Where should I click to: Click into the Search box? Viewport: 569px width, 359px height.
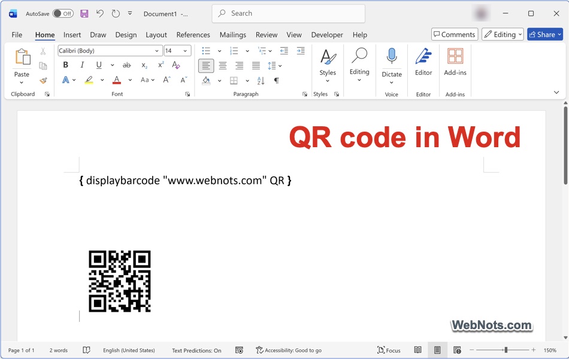(x=289, y=13)
